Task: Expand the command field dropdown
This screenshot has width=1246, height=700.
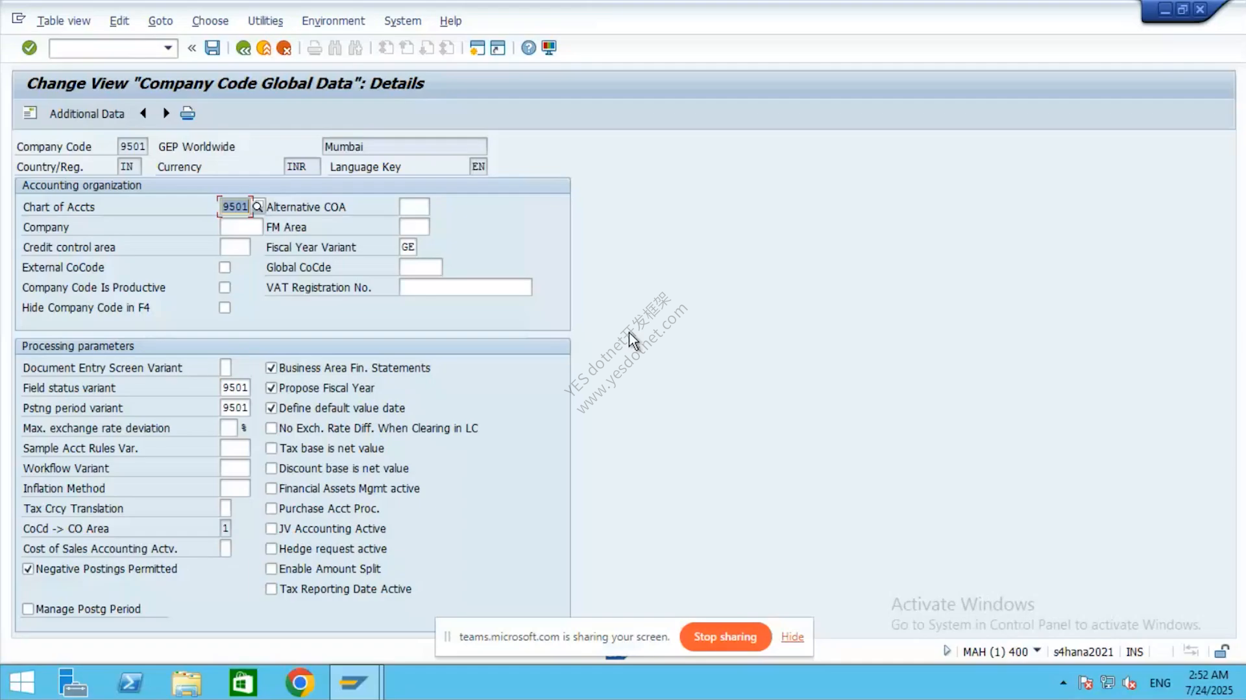Action: (x=168, y=48)
